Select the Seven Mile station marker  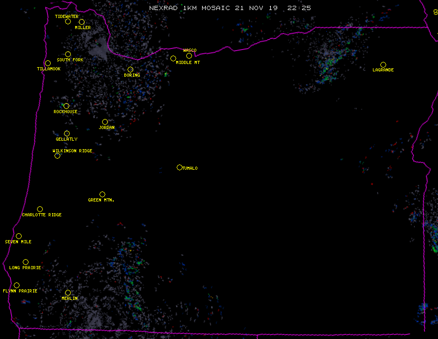coord(19,236)
